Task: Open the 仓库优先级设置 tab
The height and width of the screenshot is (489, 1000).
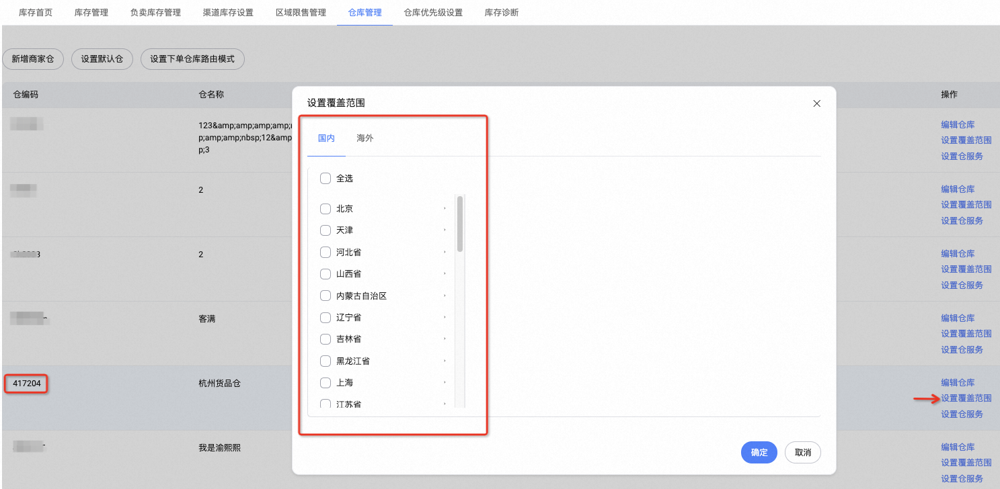Action: 433,13
